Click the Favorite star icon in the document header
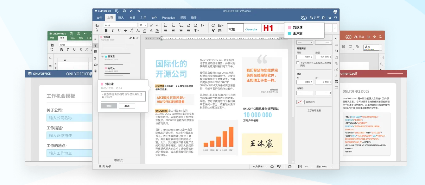425x185 pixels. (330, 18)
